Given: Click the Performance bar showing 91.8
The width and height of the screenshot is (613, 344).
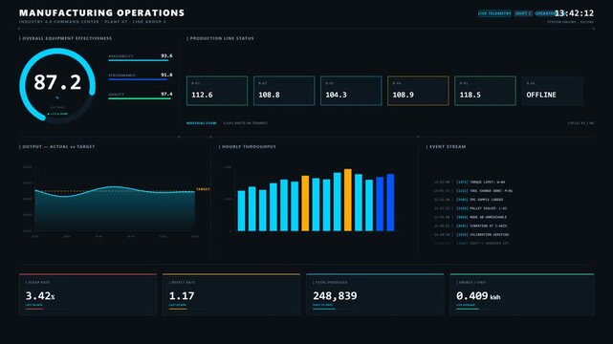Looking at the screenshot, I should point(141,76).
